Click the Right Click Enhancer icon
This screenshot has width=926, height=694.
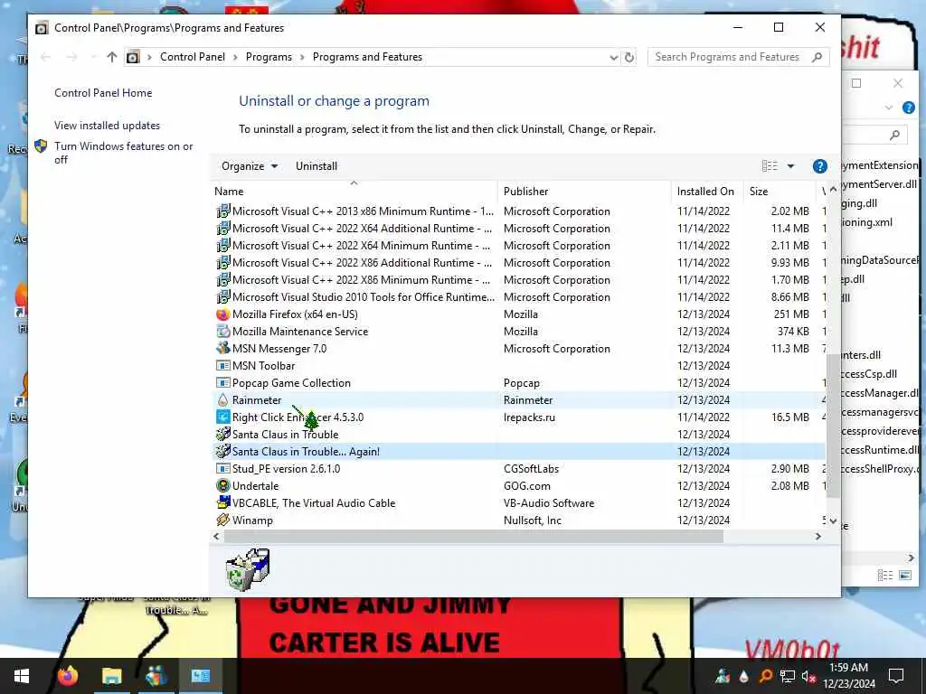(x=222, y=417)
